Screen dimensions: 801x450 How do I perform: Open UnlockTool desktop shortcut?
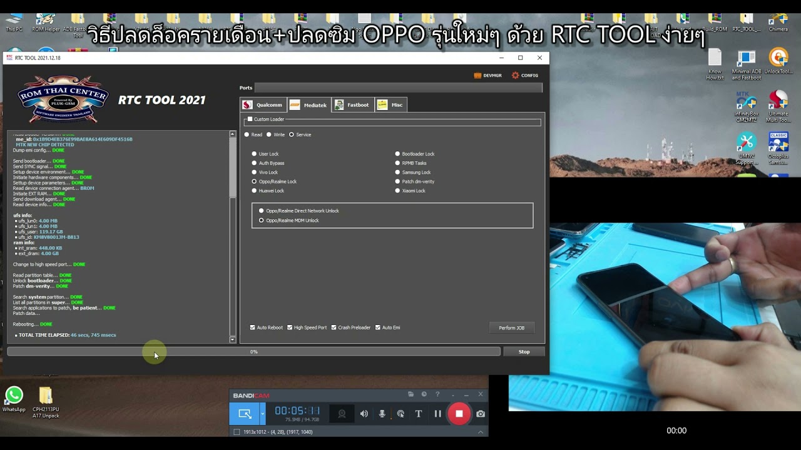point(778,61)
